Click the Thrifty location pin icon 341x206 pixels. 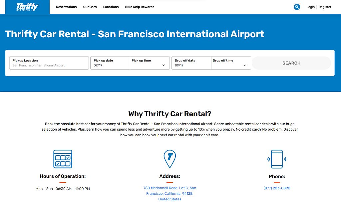point(170,159)
